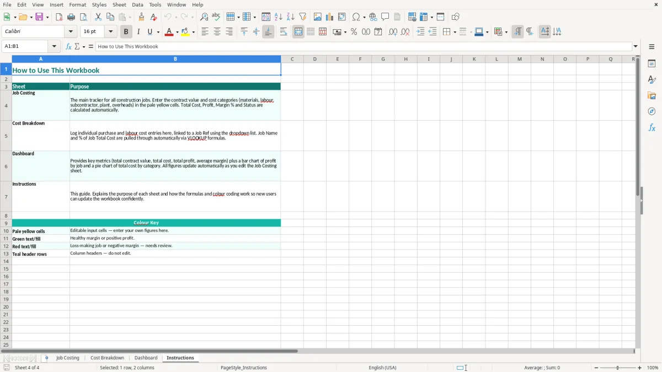Click the Print icon

point(71,17)
